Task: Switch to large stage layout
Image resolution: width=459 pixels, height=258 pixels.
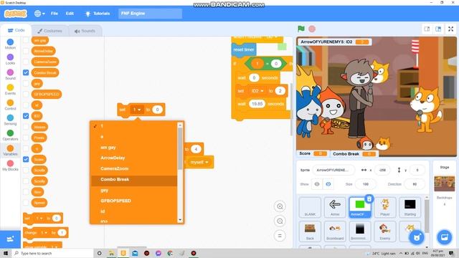Action: [x=438, y=29]
